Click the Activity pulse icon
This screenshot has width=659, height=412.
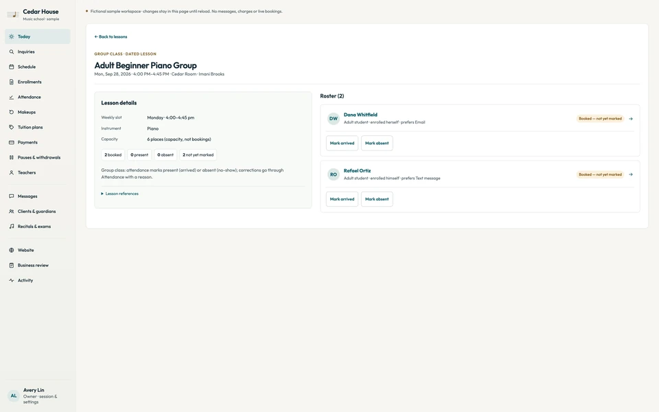[12, 280]
